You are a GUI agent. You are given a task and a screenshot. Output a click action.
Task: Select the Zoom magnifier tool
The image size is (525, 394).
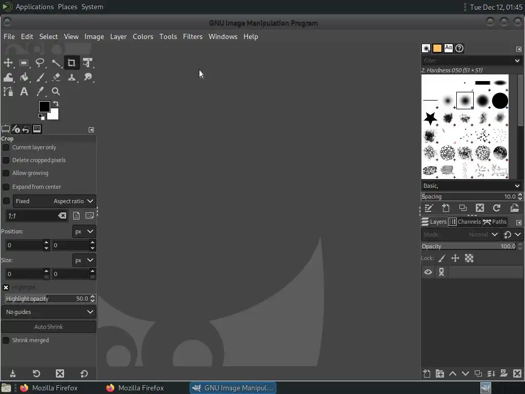[x=56, y=91]
